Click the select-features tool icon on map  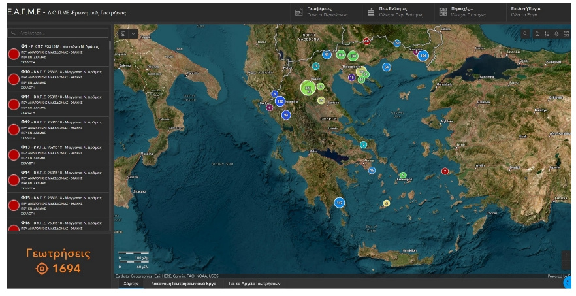pos(123,33)
